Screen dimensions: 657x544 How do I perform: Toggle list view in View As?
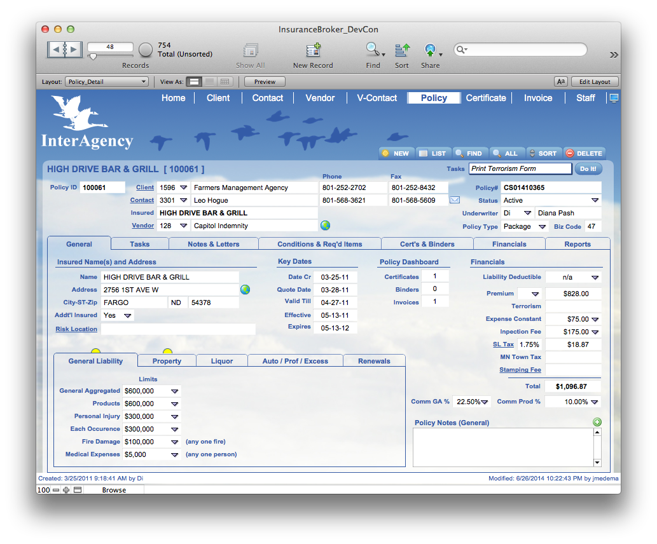coord(210,82)
